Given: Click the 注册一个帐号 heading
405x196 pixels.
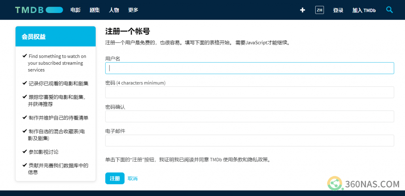Looking at the screenshot, I should coord(128,32).
